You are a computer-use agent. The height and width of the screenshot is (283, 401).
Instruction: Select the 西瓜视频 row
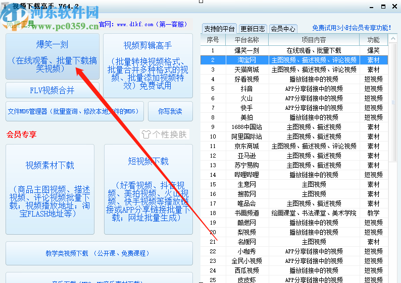[x=294, y=270]
